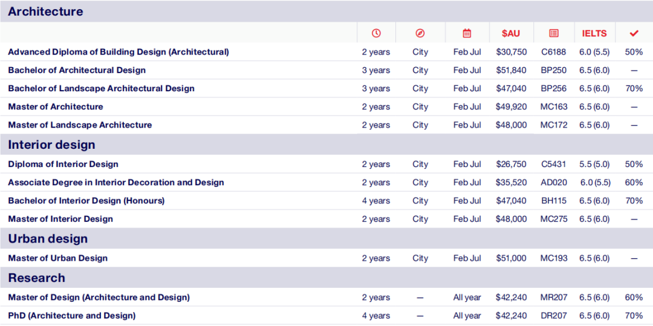Open Master of Interior Design

pyautogui.click(x=60, y=219)
